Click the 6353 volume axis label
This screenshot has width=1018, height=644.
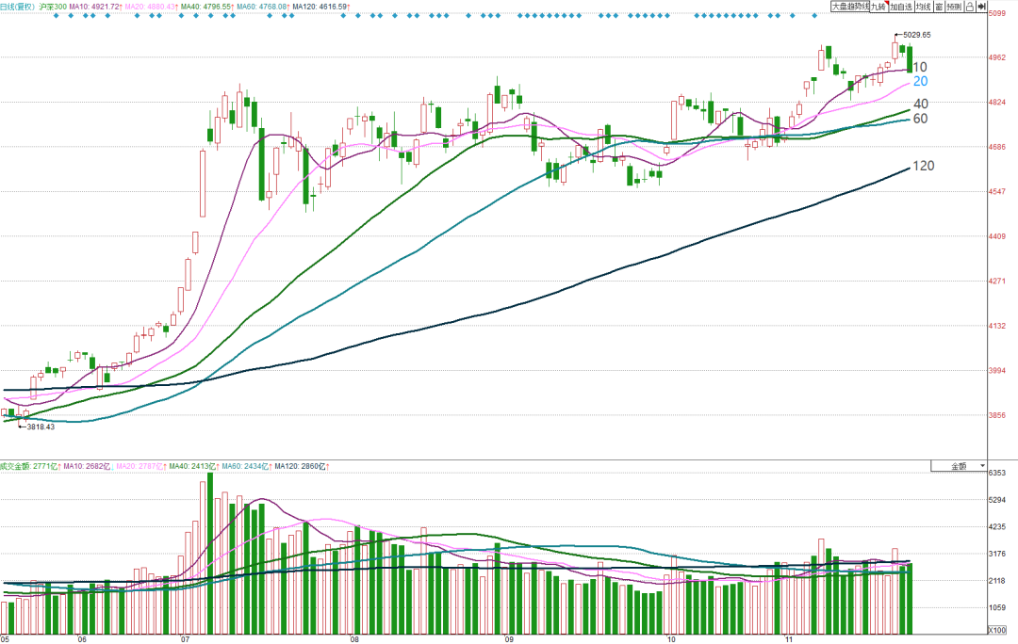pos(996,474)
